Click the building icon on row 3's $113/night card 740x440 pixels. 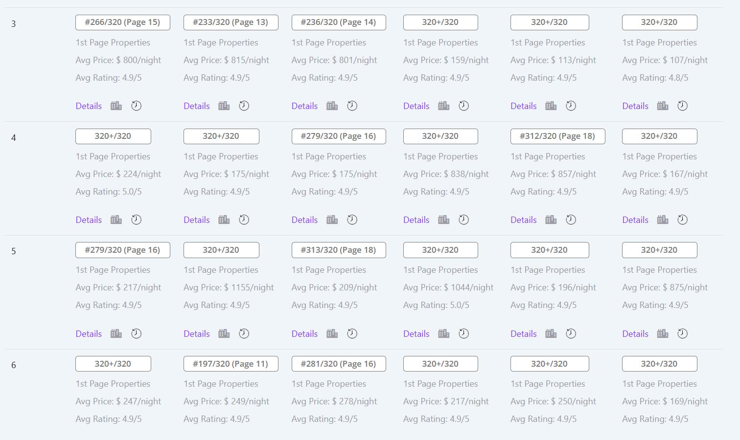tap(551, 106)
